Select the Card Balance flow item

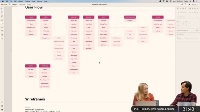click(x=103, y=38)
